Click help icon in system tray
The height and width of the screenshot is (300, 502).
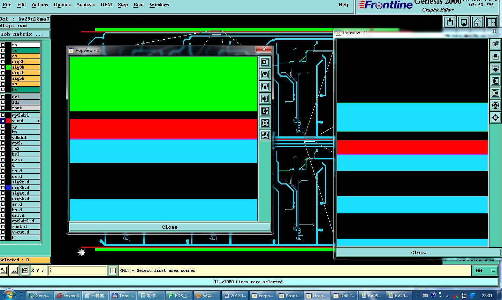click(433, 295)
